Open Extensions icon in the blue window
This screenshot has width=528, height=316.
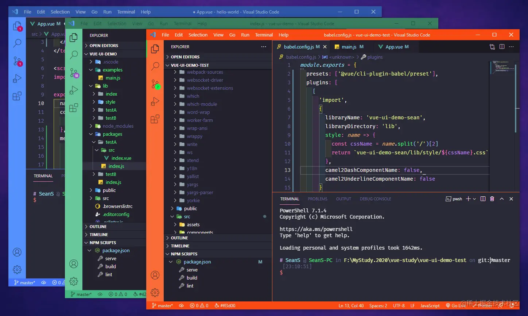[17, 96]
